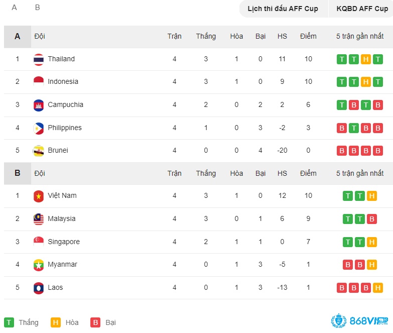The width and height of the screenshot is (393, 333).
Task: Click the Myanmar flag icon
Action: click(x=39, y=265)
